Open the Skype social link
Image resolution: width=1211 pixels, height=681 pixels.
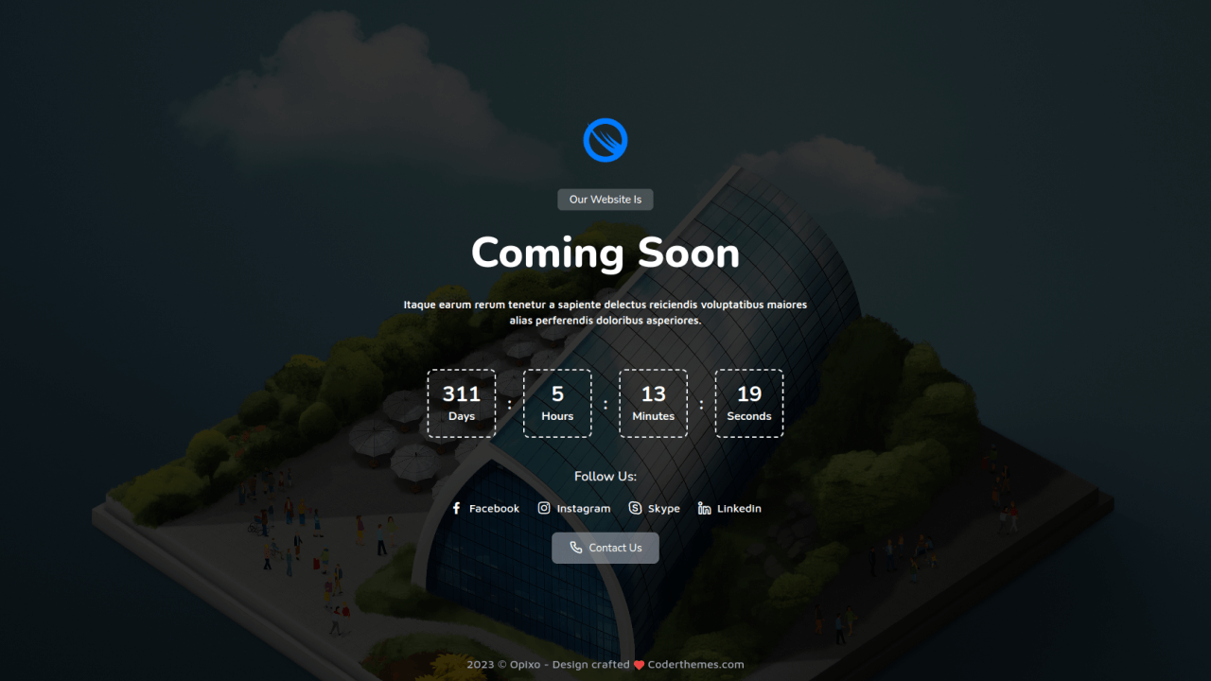655,508
